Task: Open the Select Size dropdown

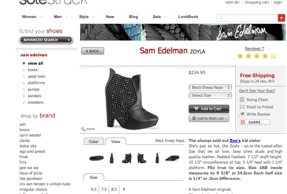Action: [210, 95]
